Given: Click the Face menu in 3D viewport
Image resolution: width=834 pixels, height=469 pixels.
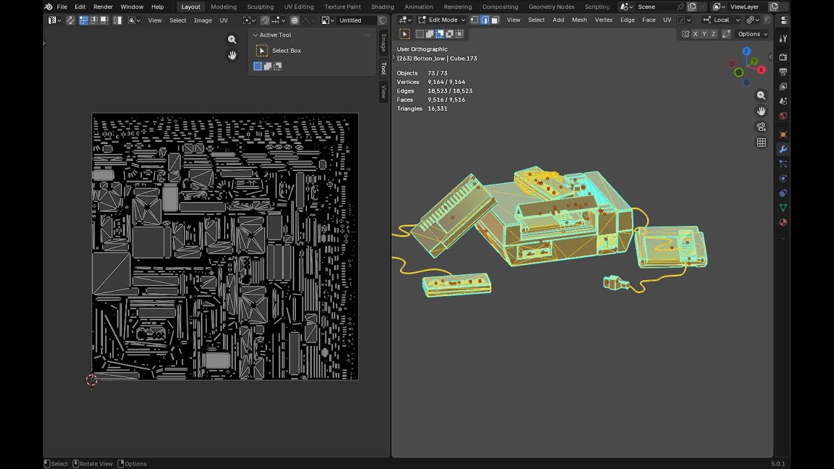Looking at the screenshot, I should [x=649, y=20].
